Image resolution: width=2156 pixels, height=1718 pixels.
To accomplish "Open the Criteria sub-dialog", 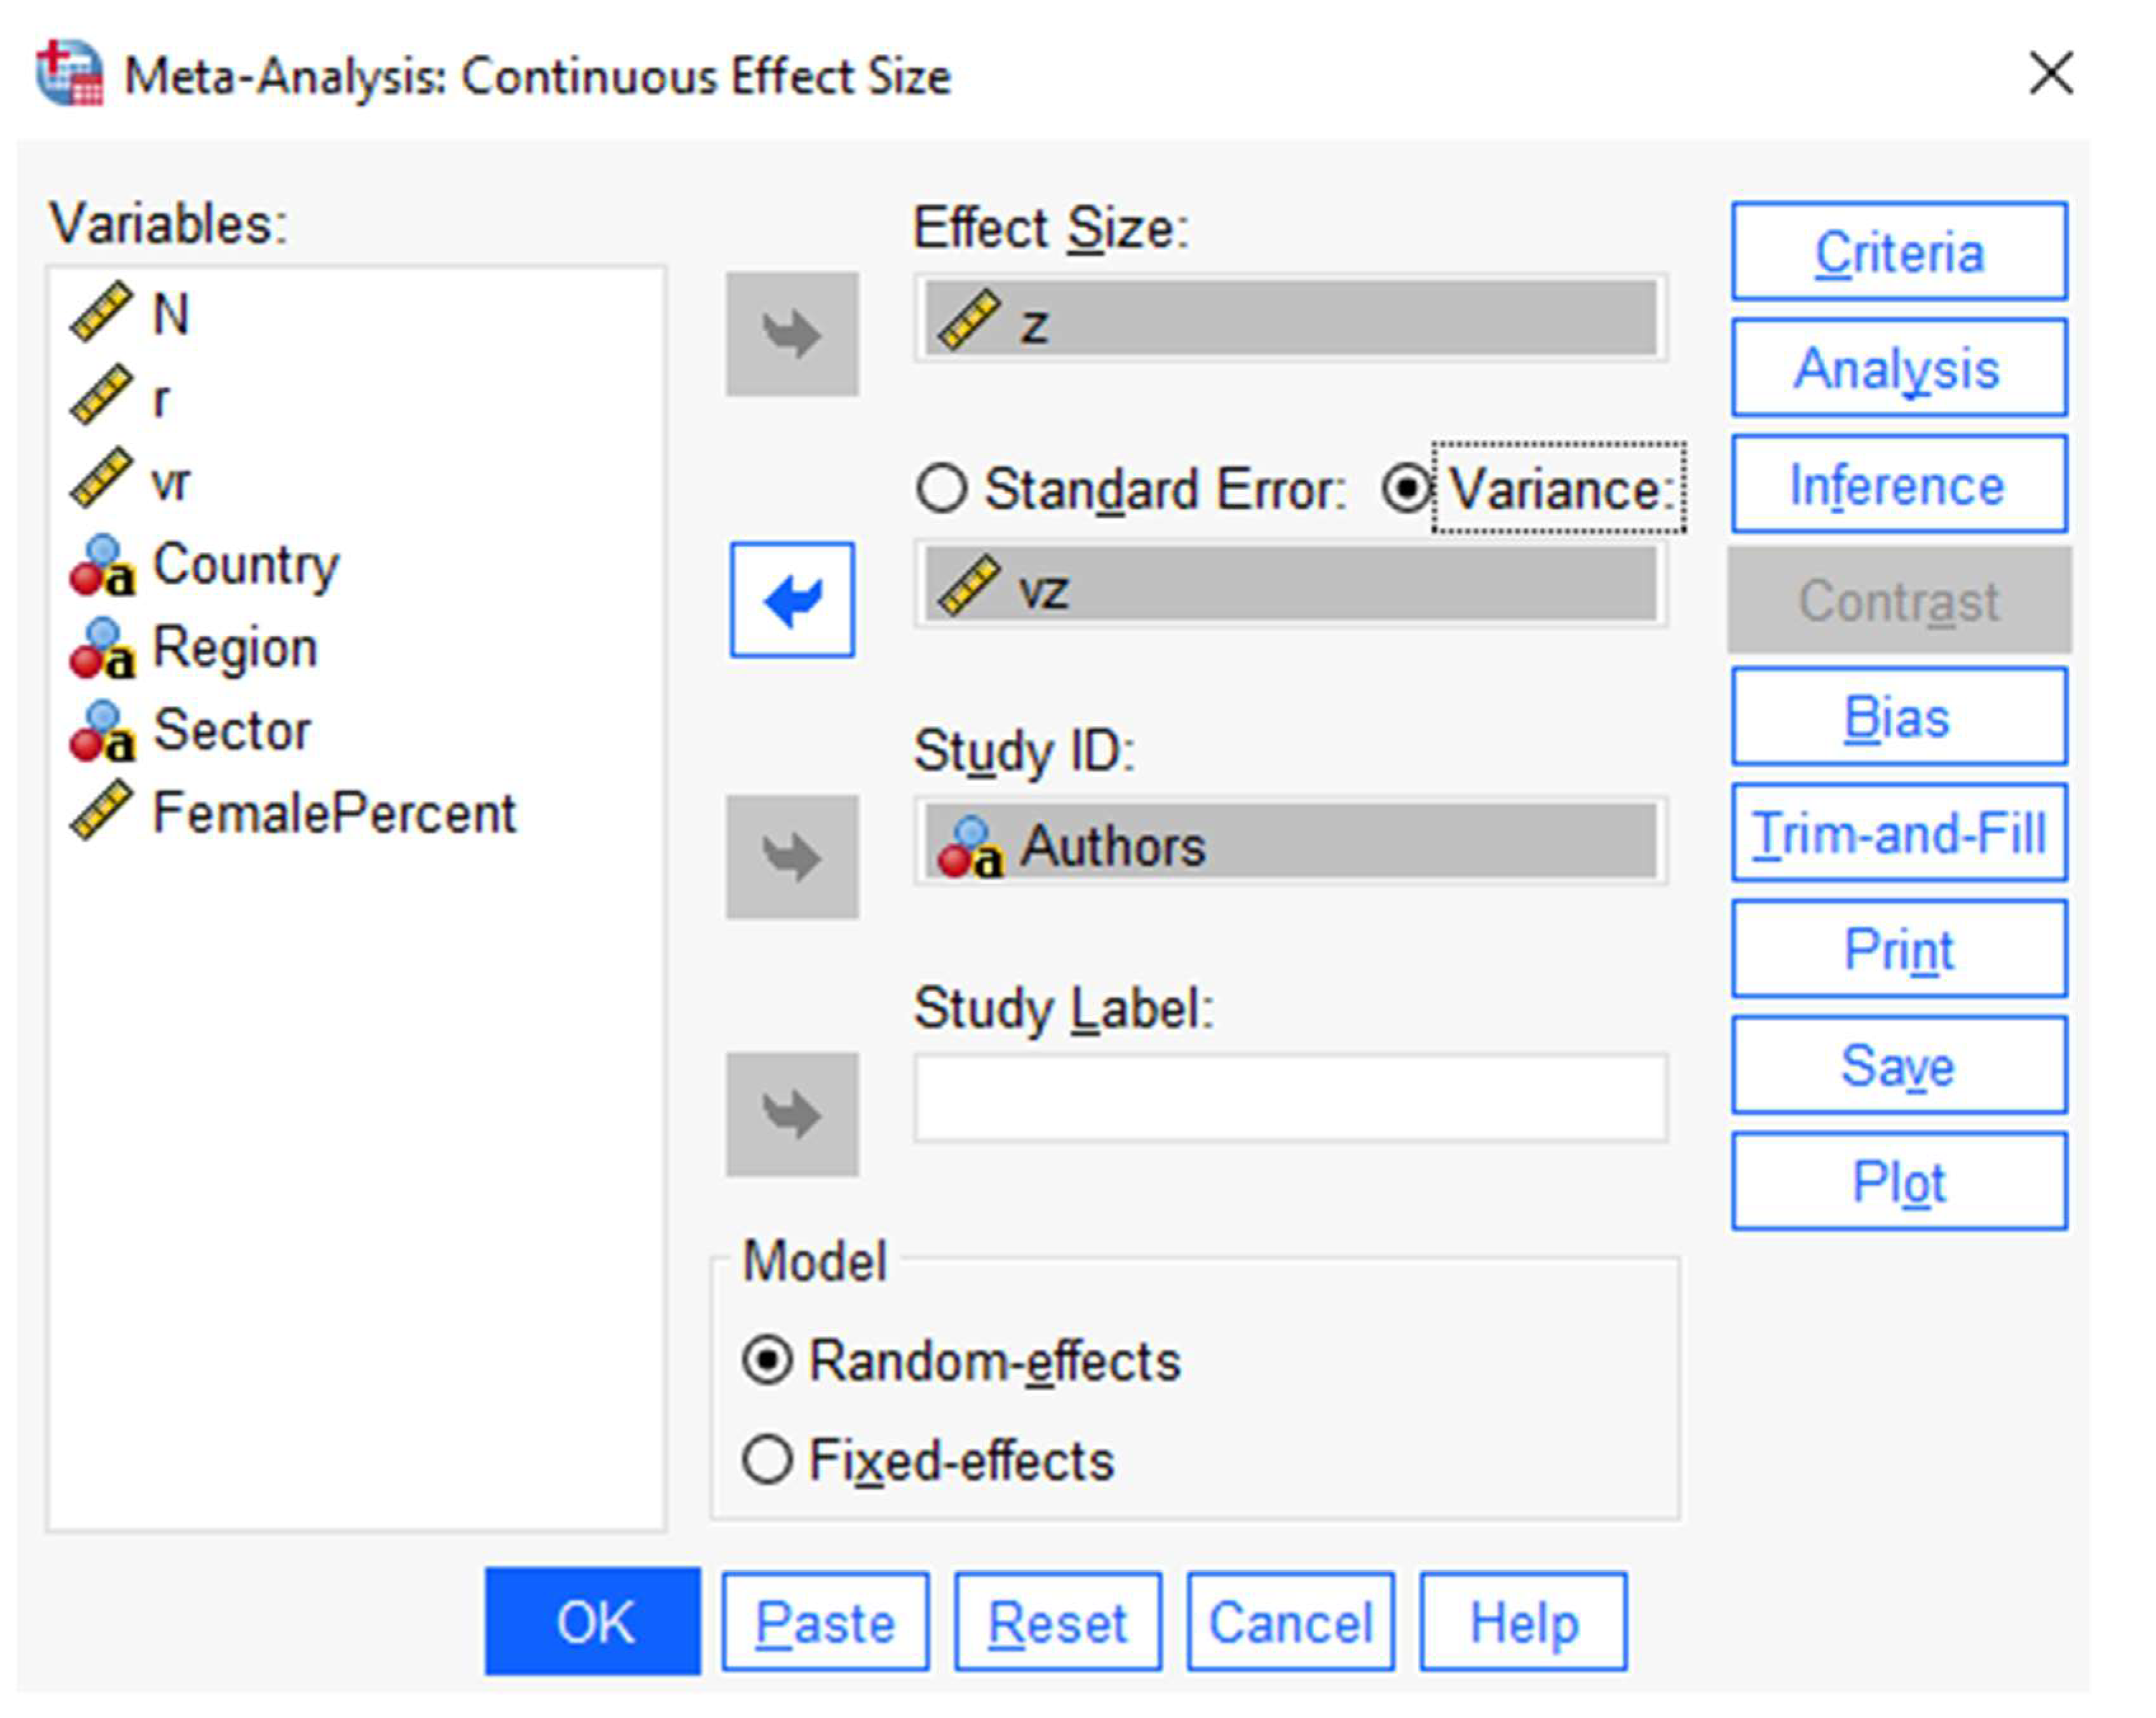I will tap(1898, 251).
